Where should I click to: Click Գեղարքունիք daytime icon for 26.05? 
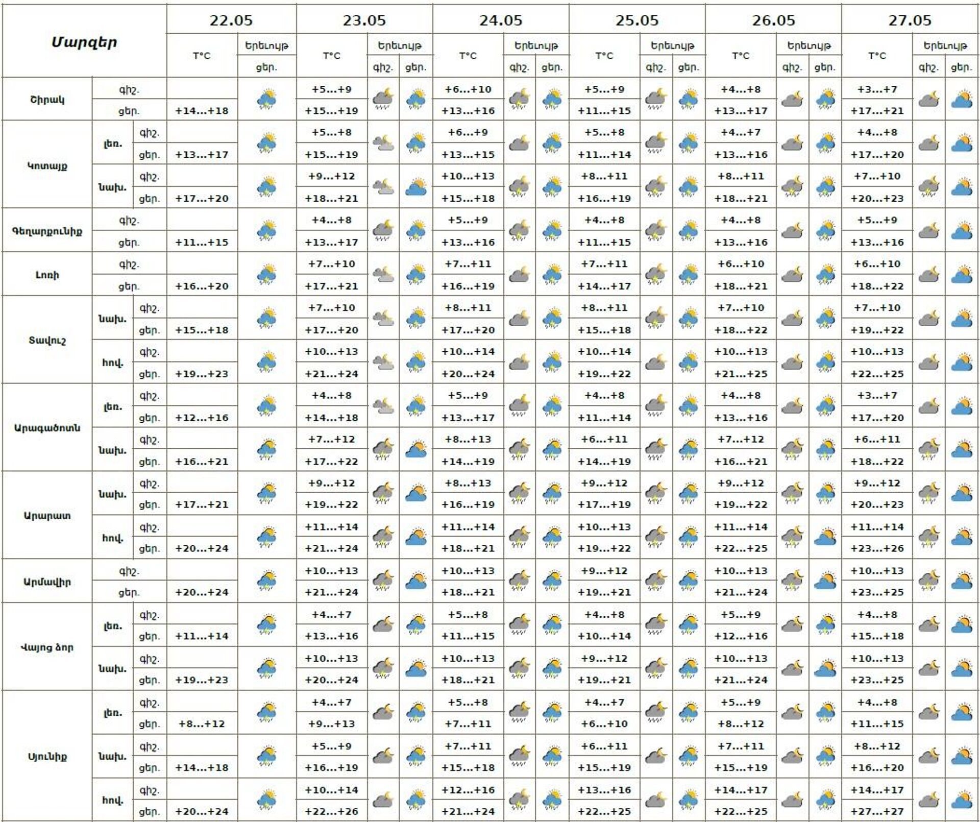825,231
